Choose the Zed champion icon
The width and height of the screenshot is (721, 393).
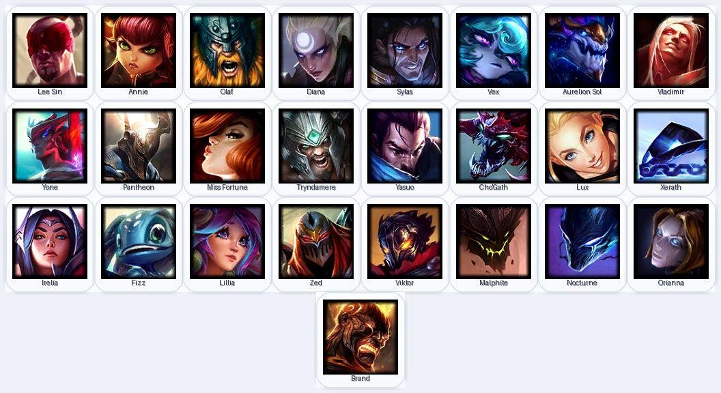pyautogui.click(x=316, y=242)
